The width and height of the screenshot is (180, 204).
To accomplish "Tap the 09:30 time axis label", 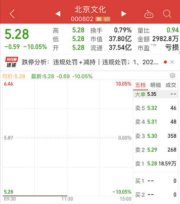I will (x=10, y=199).
